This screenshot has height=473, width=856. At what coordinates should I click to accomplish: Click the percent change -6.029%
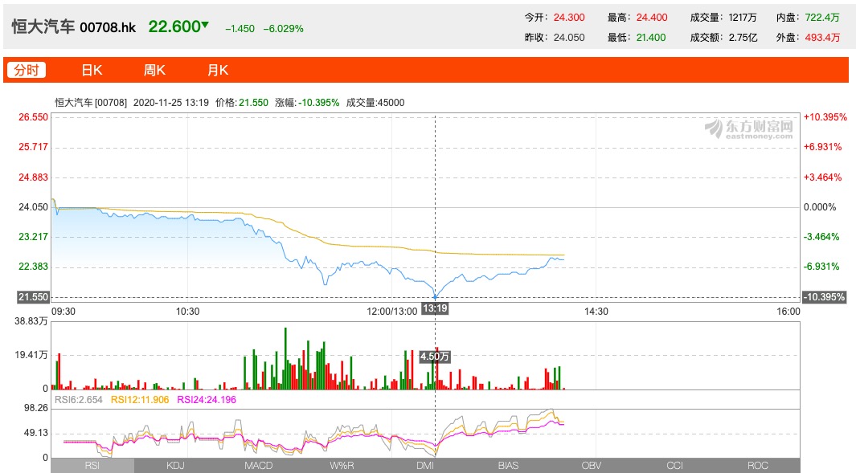284,28
